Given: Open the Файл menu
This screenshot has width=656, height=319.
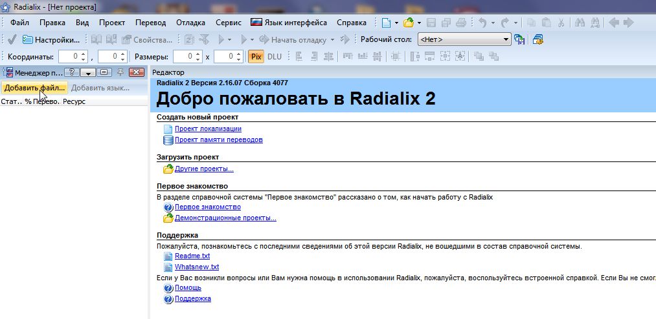Looking at the screenshot, I should (19, 23).
